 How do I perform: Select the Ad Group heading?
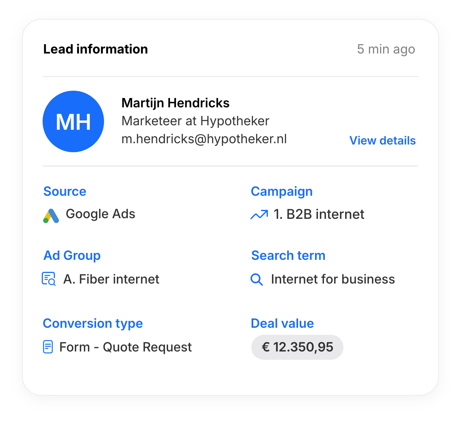tap(72, 256)
